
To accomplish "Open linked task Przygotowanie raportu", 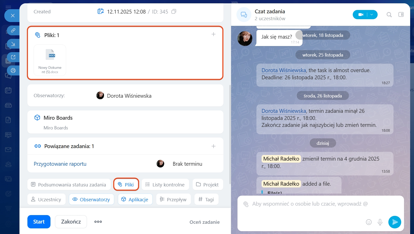I will coord(60,164).
